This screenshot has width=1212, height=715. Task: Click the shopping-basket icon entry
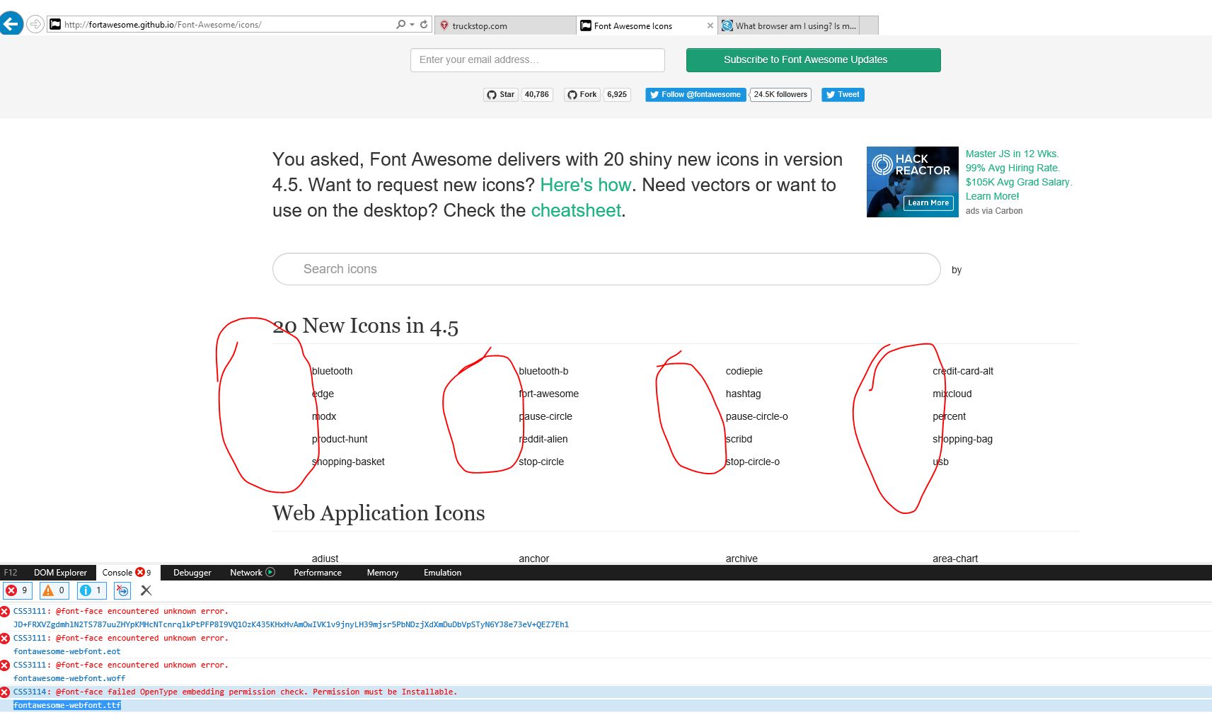tap(348, 462)
